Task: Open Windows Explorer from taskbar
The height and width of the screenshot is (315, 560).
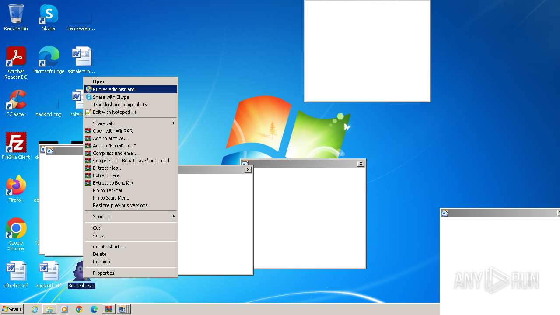Action: click(x=49, y=309)
